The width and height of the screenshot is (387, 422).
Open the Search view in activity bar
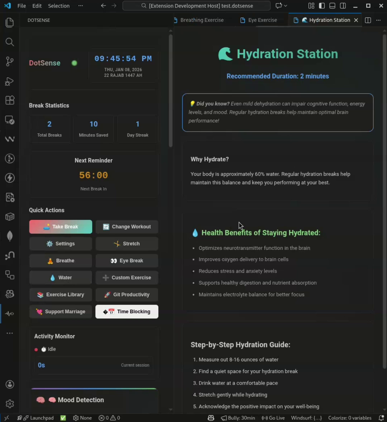click(x=10, y=42)
